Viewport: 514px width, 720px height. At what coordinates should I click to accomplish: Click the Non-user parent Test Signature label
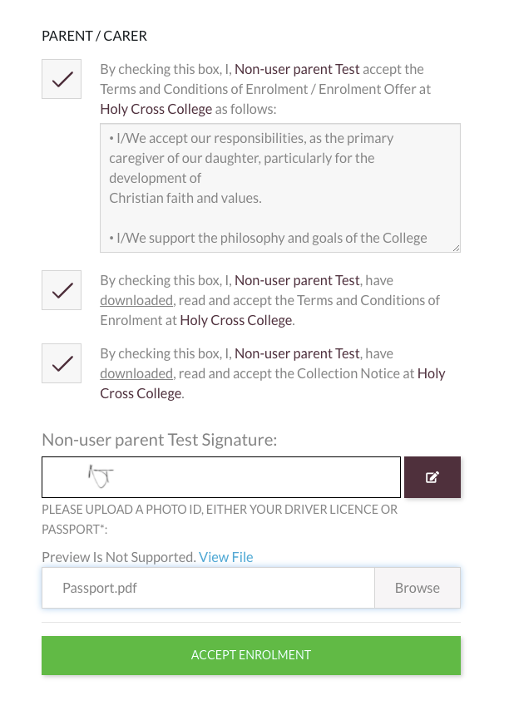click(159, 440)
